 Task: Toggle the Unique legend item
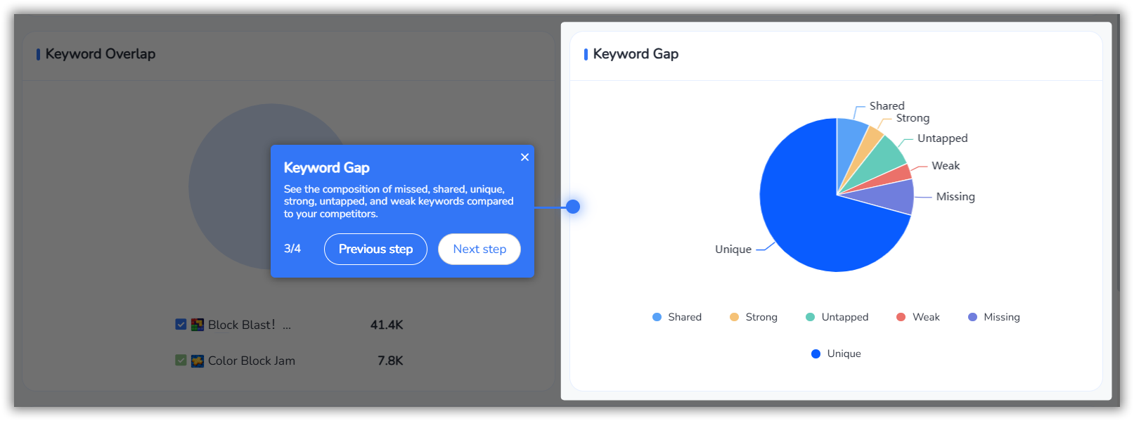pos(836,354)
